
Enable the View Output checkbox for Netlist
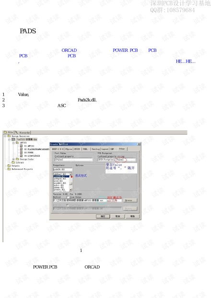[x=68, y=197]
